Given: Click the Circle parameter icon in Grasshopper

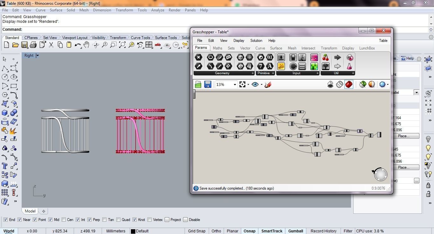Looking at the screenshot, I should [x=210, y=57].
